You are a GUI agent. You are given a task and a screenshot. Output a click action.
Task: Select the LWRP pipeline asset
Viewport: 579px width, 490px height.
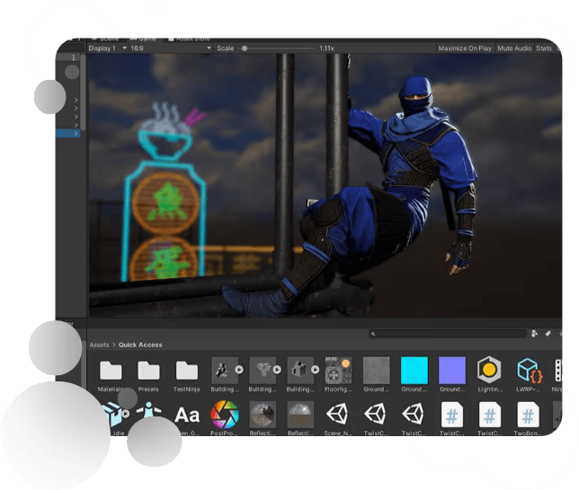(x=528, y=370)
